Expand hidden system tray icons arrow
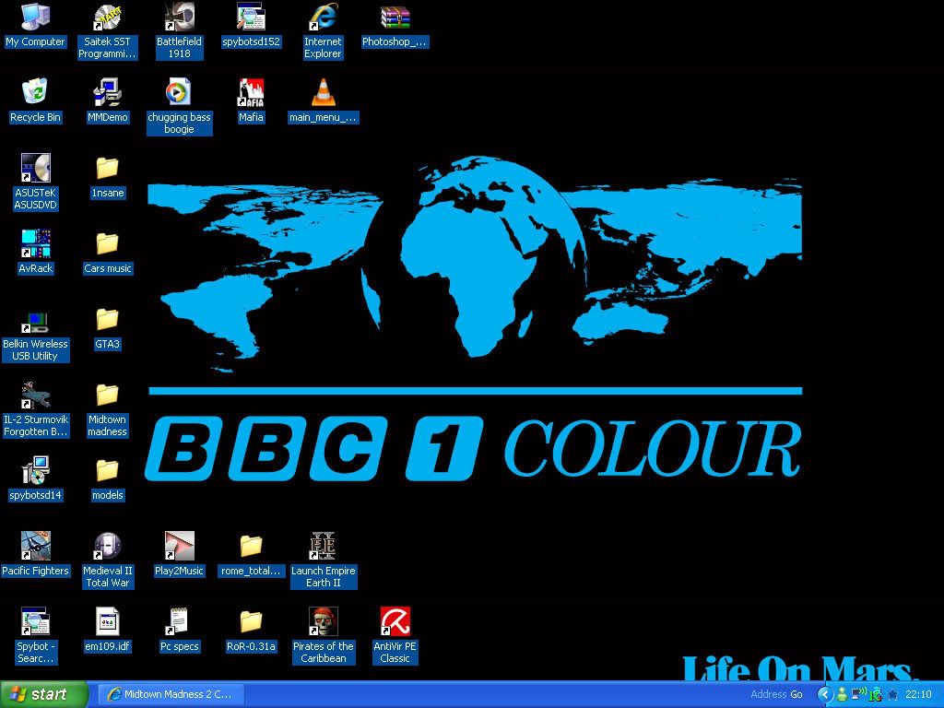 pyautogui.click(x=826, y=694)
